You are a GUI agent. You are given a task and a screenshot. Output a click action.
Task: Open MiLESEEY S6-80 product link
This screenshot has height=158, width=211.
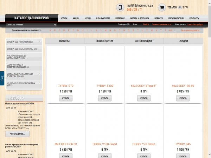[183, 86]
